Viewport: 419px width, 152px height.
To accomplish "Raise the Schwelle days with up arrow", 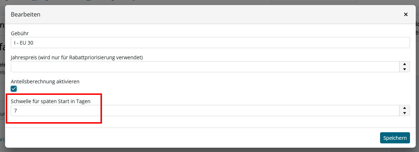I will click(404, 108).
